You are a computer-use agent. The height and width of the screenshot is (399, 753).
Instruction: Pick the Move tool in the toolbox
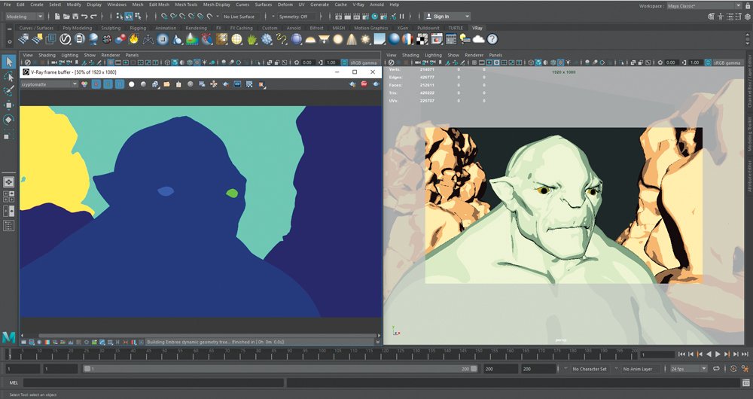click(x=8, y=105)
